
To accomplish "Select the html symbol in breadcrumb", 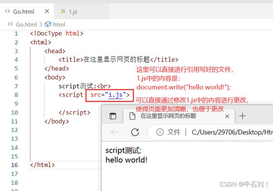I will click(59, 24).
